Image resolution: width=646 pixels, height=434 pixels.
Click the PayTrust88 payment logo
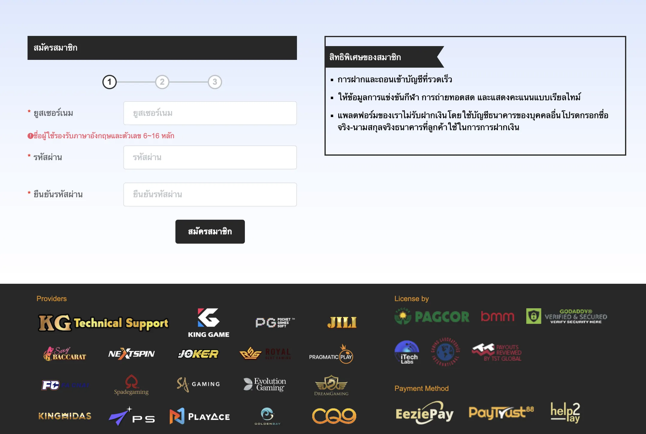coord(501,412)
